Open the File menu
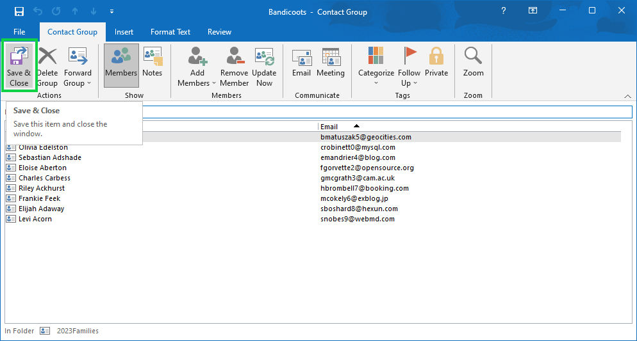Image resolution: width=637 pixels, height=341 pixels. pos(19,31)
